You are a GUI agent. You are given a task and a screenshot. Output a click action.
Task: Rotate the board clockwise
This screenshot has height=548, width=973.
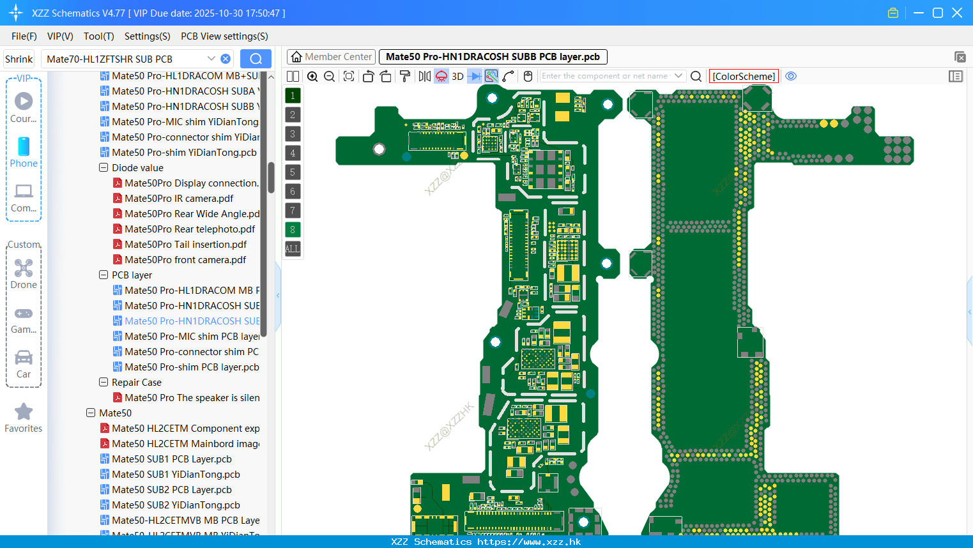click(386, 76)
